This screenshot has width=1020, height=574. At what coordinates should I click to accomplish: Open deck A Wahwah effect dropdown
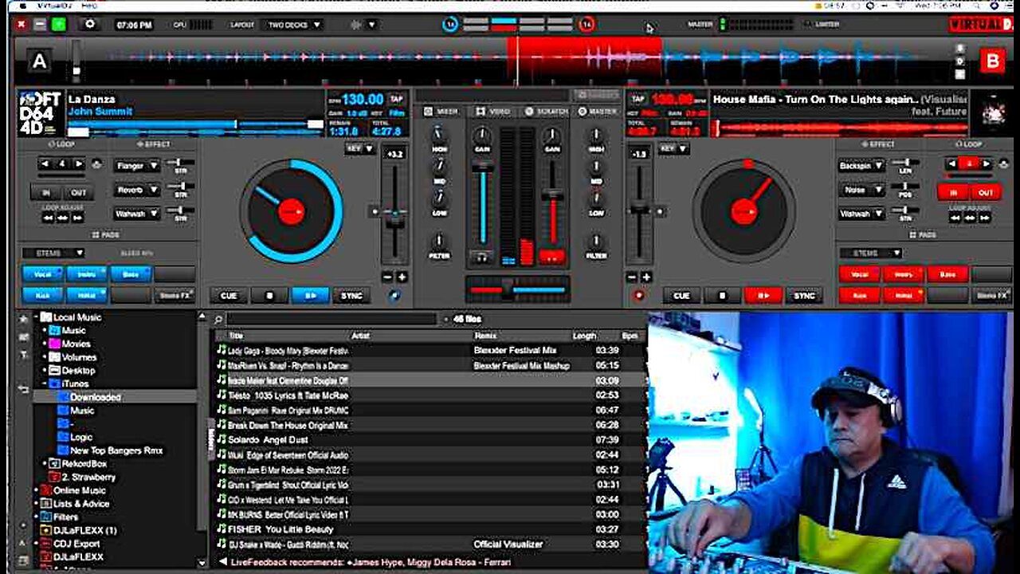(137, 214)
